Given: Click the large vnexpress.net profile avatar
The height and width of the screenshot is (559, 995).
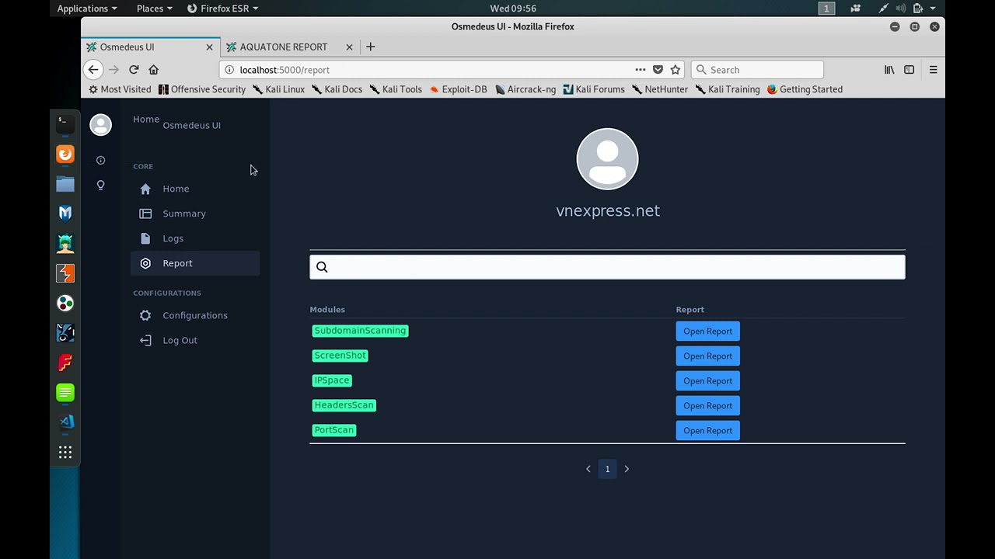Looking at the screenshot, I should pos(607,158).
